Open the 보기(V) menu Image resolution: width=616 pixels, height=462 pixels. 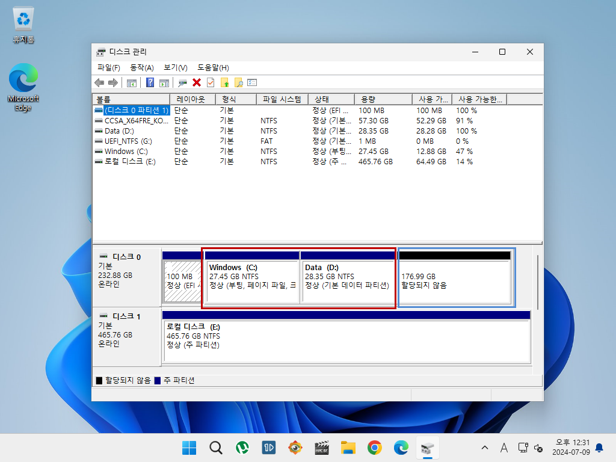tap(175, 67)
